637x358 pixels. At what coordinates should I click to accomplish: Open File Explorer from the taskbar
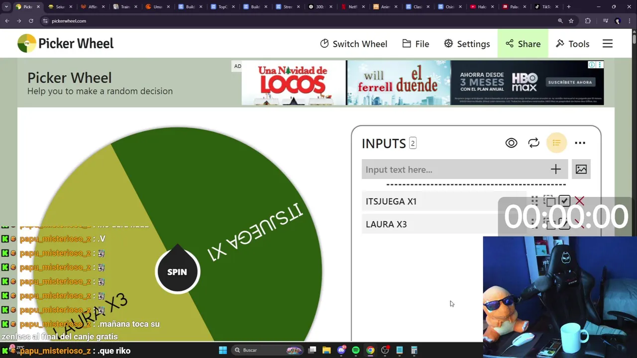pos(326,350)
